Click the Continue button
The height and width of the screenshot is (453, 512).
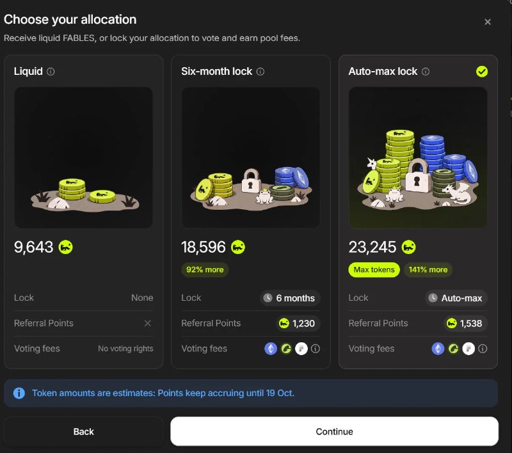click(x=334, y=431)
